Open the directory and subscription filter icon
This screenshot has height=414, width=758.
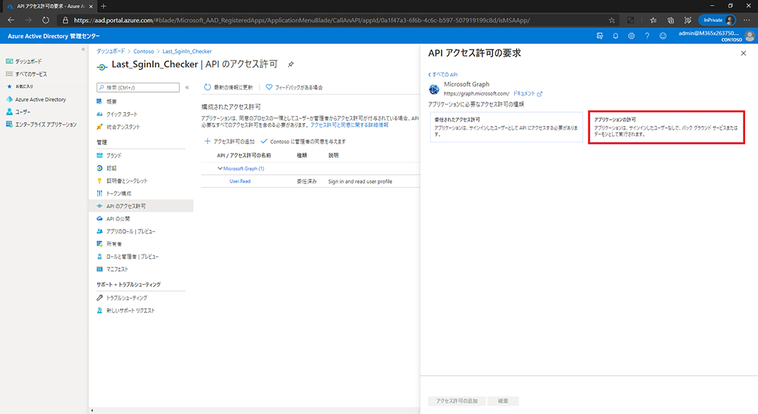[x=600, y=35]
